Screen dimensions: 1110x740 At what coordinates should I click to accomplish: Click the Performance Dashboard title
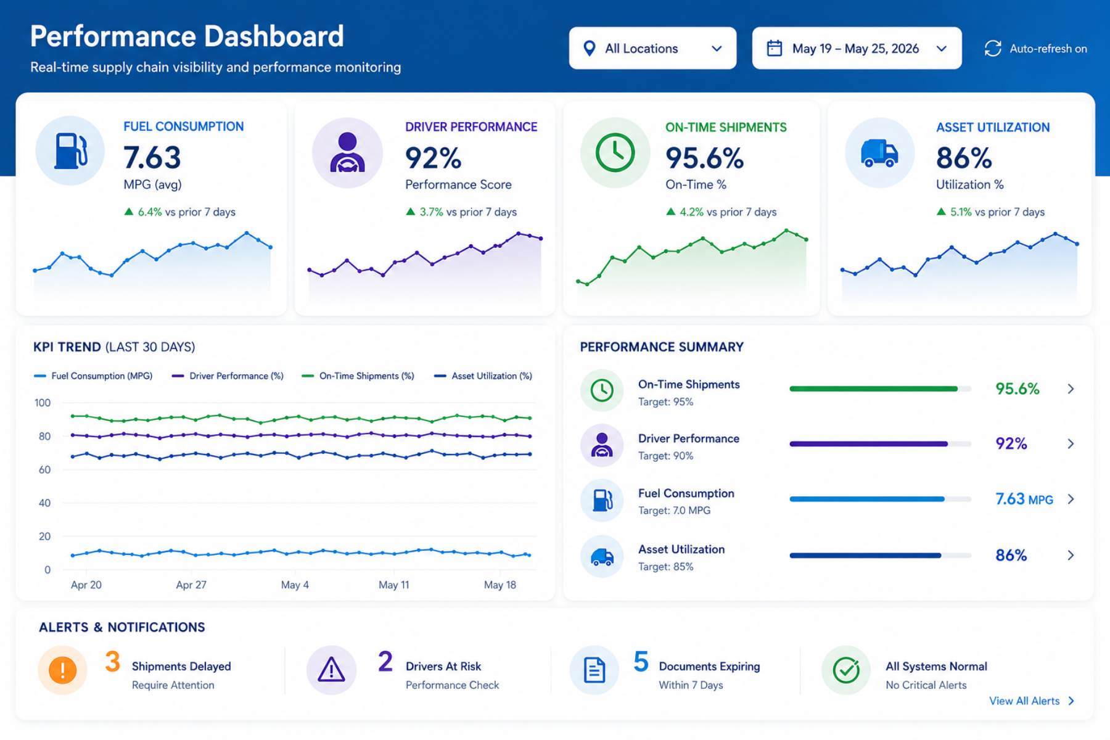[x=187, y=36]
